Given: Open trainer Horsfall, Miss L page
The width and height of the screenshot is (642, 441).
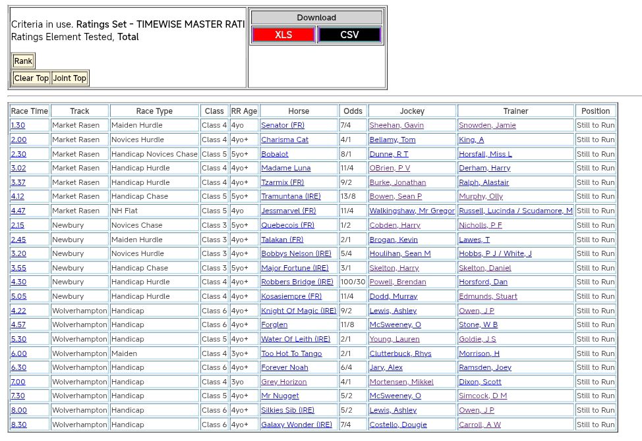Looking at the screenshot, I should [485, 154].
